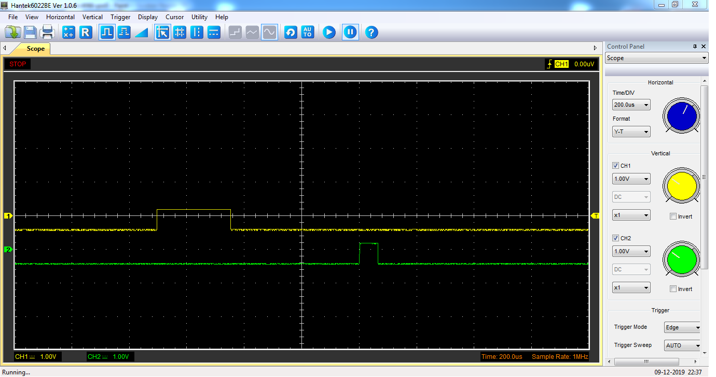Click the Save file toolbar icon
This screenshot has width=716, height=377.
coord(30,33)
